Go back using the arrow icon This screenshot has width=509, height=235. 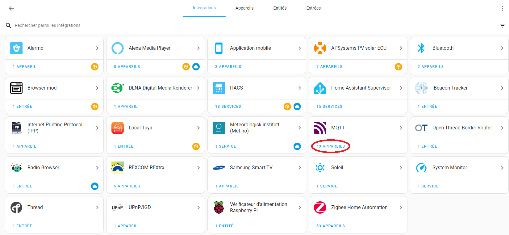point(11,8)
